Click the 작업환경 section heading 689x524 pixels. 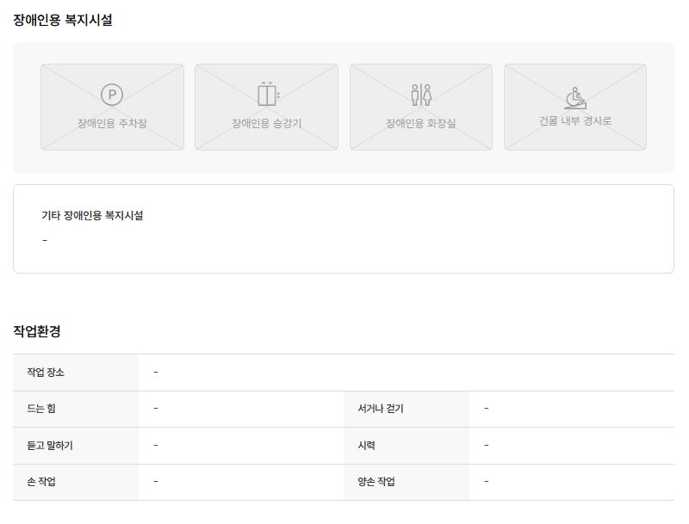click(x=37, y=331)
